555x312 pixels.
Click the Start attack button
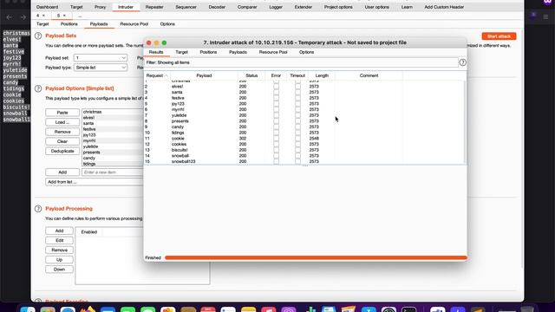(x=499, y=36)
